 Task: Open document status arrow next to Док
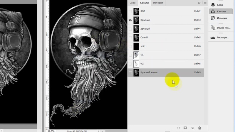pyautogui.click(x=98, y=131)
